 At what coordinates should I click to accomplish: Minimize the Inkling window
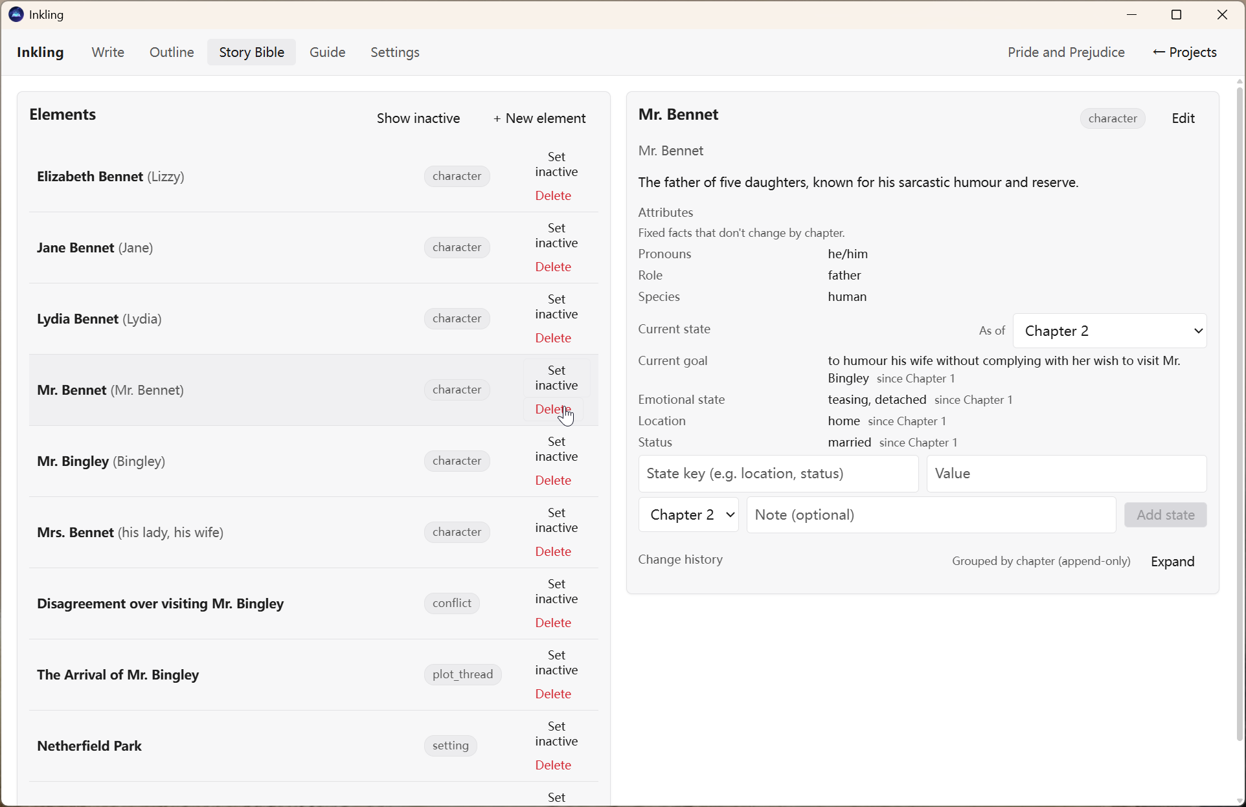click(x=1132, y=15)
